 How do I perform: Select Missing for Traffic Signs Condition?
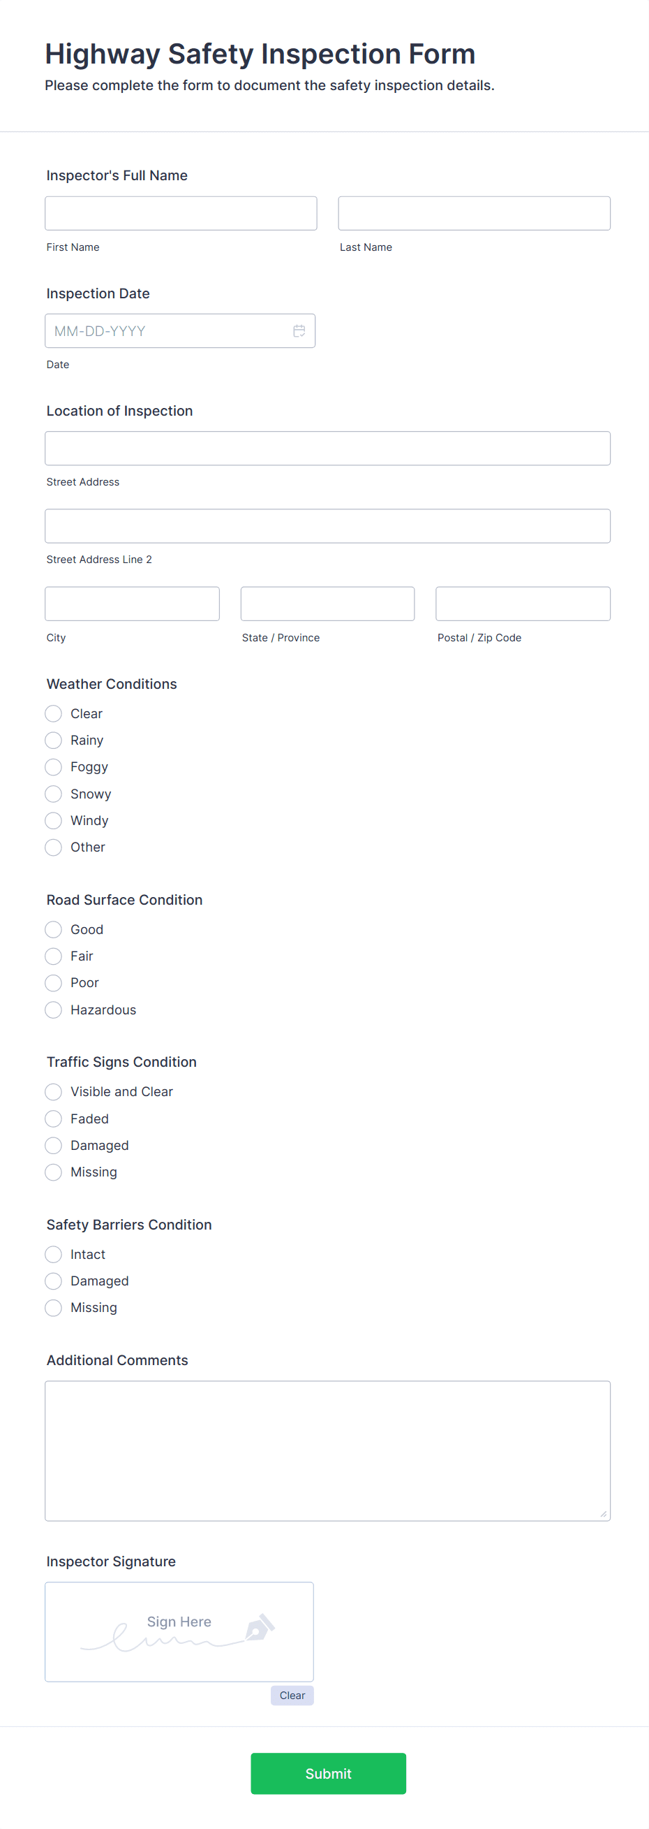pos(53,1172)
